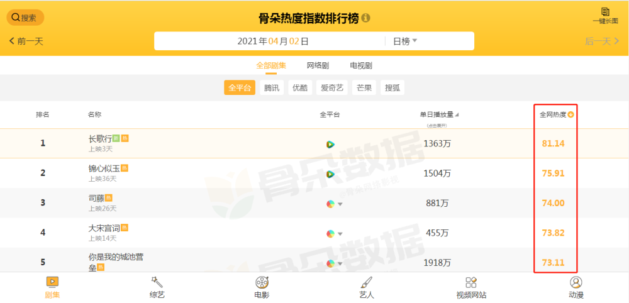Click the 热 badge next to 大宋宫词
This screenshot has height=303, width=629.
pyautogui.click(x=125, y=228)
